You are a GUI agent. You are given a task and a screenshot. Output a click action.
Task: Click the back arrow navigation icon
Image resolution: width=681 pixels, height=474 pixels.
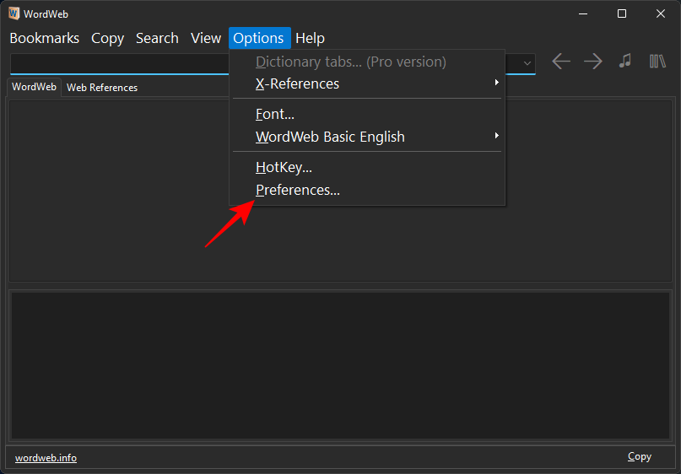561,62
